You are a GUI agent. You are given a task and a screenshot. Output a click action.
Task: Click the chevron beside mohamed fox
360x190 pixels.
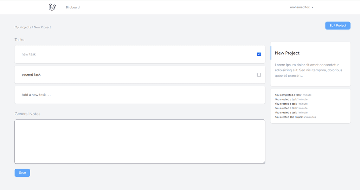(312, 7)
